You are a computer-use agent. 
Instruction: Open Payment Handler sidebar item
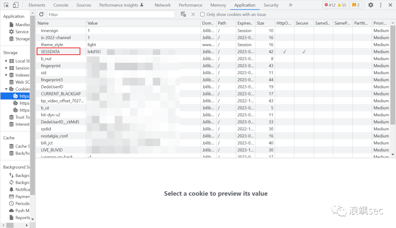click(19, 196)
